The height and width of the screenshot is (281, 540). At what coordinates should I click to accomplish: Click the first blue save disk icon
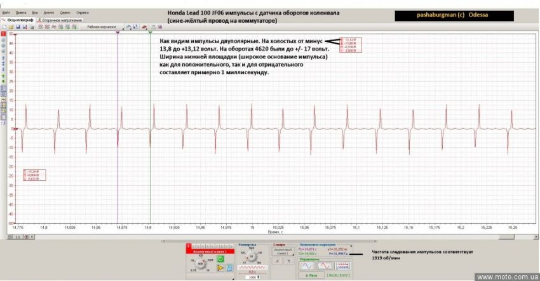pos(18,27)
